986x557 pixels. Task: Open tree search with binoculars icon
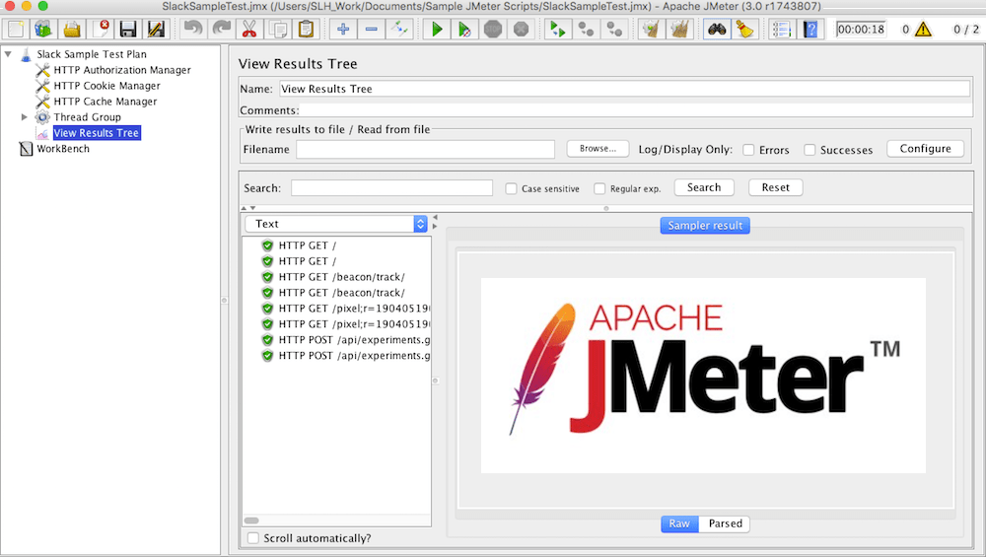pos(717,29)
